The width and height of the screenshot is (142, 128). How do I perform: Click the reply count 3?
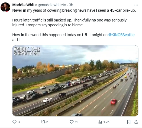[19, 122]
